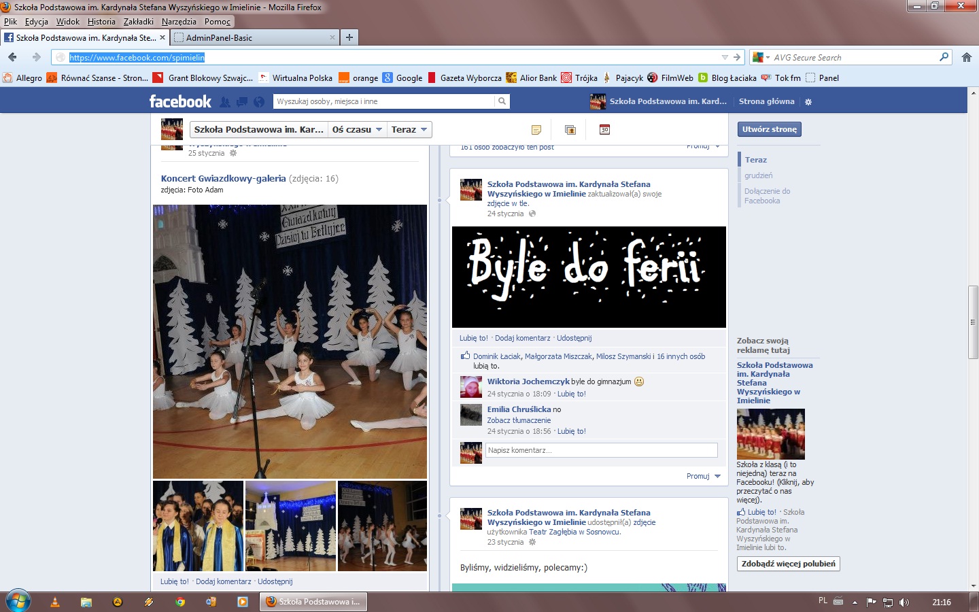Click the status note icon in timeline bar

[536, 130]
